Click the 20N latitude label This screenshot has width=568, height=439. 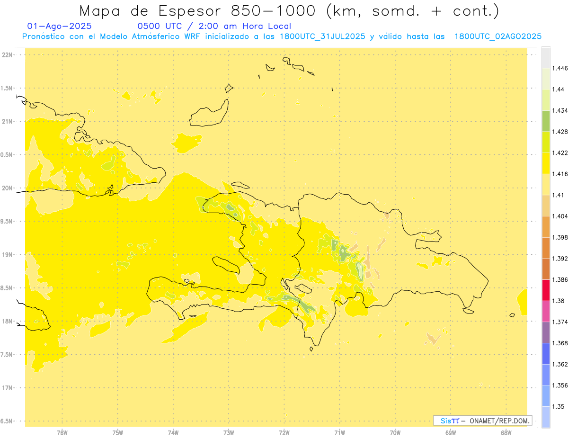pyautogui.click(x=7, y=188)
